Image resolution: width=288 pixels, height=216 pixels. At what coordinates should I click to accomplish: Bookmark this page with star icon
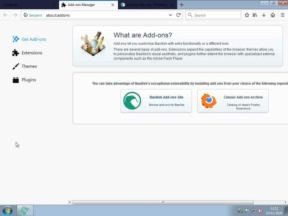[247, 15]
